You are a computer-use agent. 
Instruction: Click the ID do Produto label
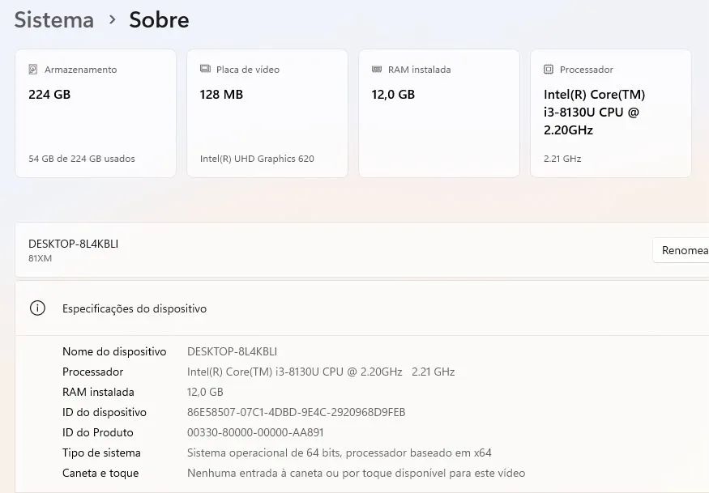point(98,432)
